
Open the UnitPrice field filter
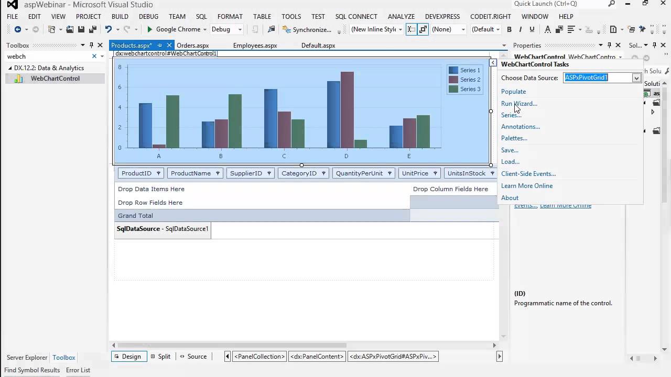(x=436, y=173)
